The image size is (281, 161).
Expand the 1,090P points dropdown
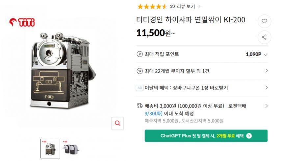pyautogui.click(x=266, y=55)
